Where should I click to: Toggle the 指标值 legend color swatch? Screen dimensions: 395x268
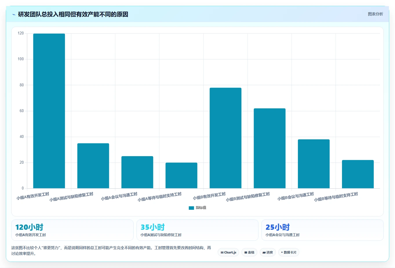[191, 208]
